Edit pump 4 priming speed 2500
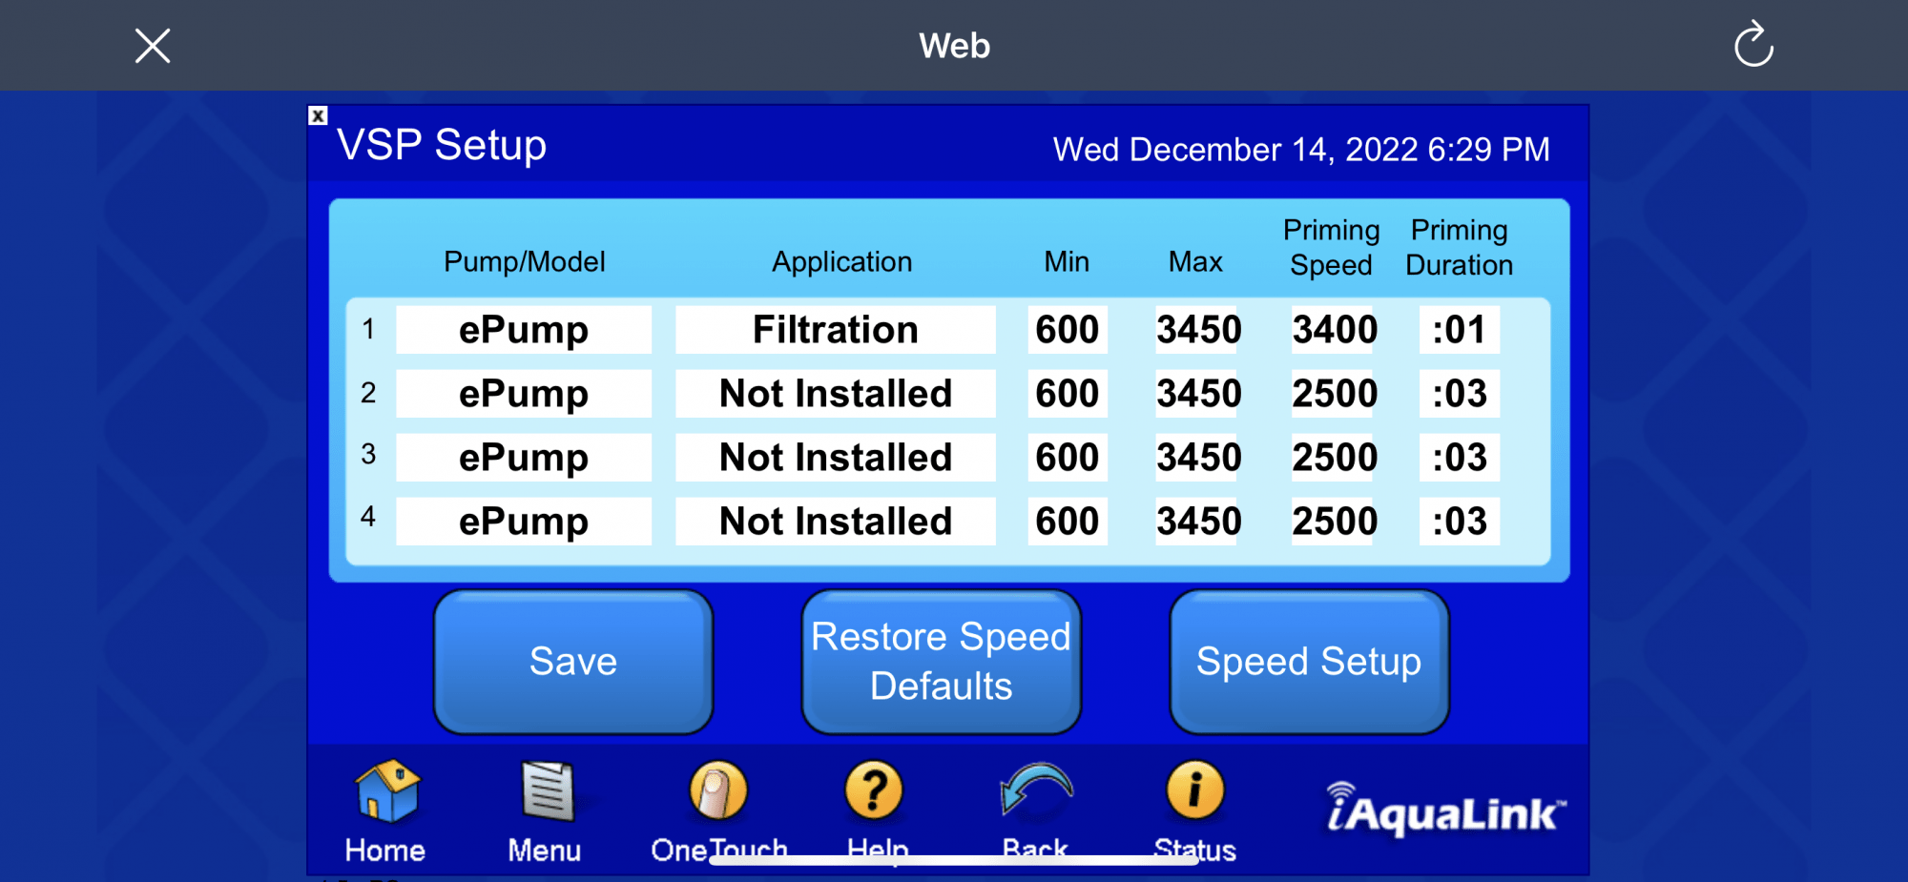Image resolution: width=1908 pixels, height=882 pixels. click(x=1335, y=522)
